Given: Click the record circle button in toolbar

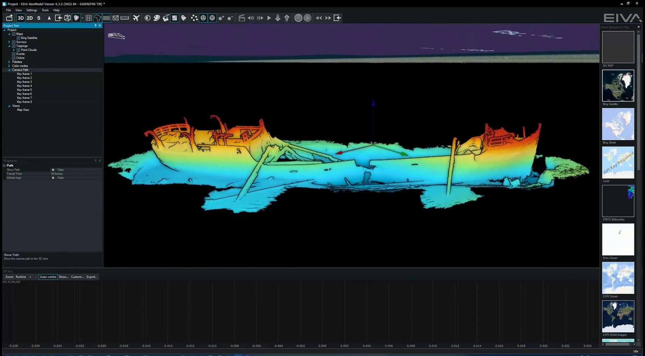Looking at the screenshot, I should (x=298, y=18).
